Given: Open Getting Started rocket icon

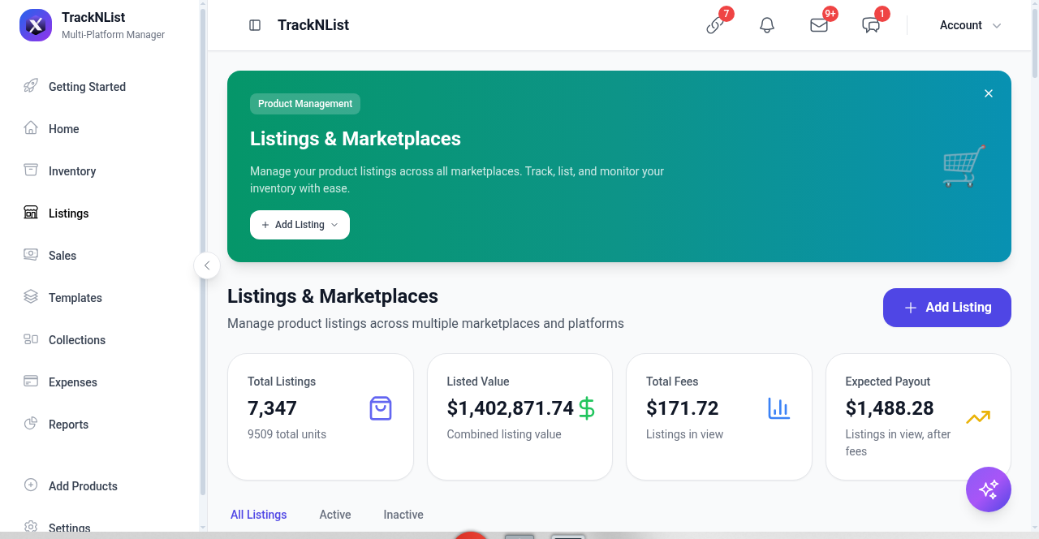Looking at the screenshot, I should click(x=31, y=86).
